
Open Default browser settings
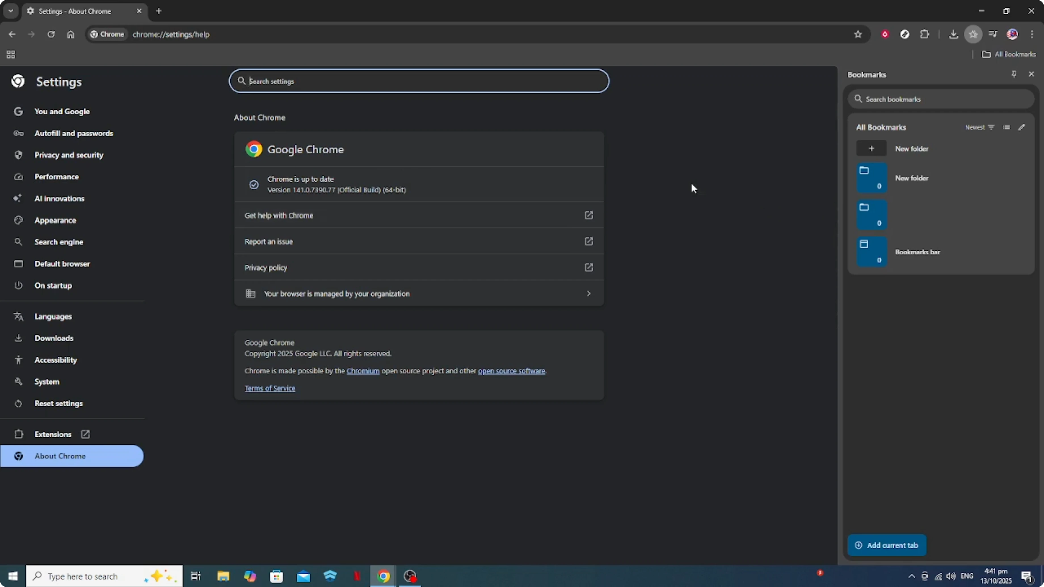tap(62, 264)
